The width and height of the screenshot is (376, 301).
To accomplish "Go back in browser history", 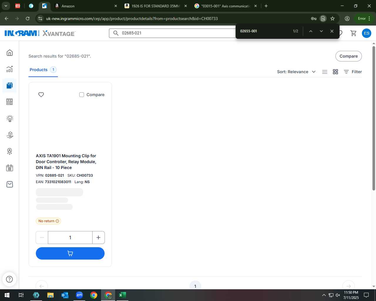I will point(6,19).
